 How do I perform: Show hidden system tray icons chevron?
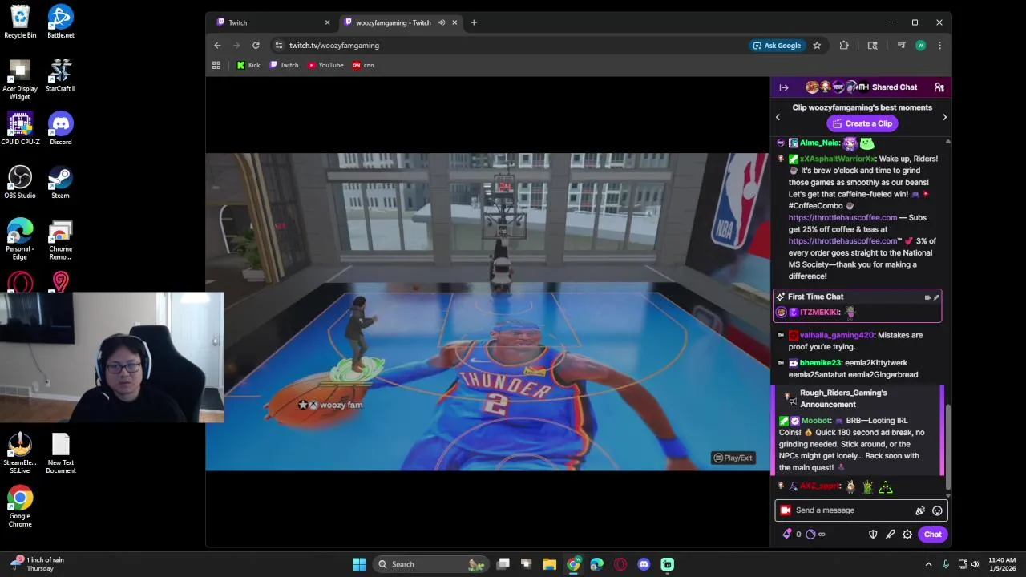click(929, 564)
